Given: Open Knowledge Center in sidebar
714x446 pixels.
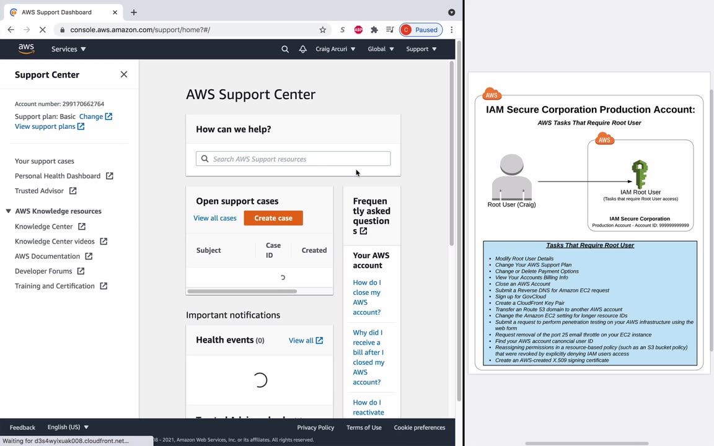Looking at the screenshot, I should [x=44, y=227].
